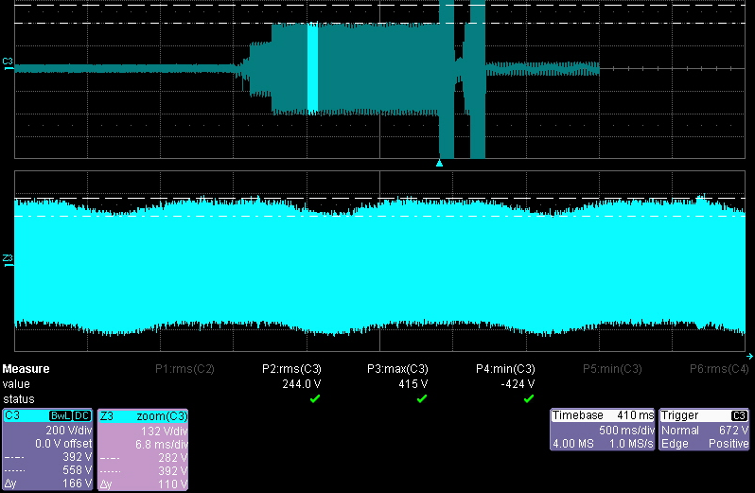Open the C3 channel descriptor box

47,449
